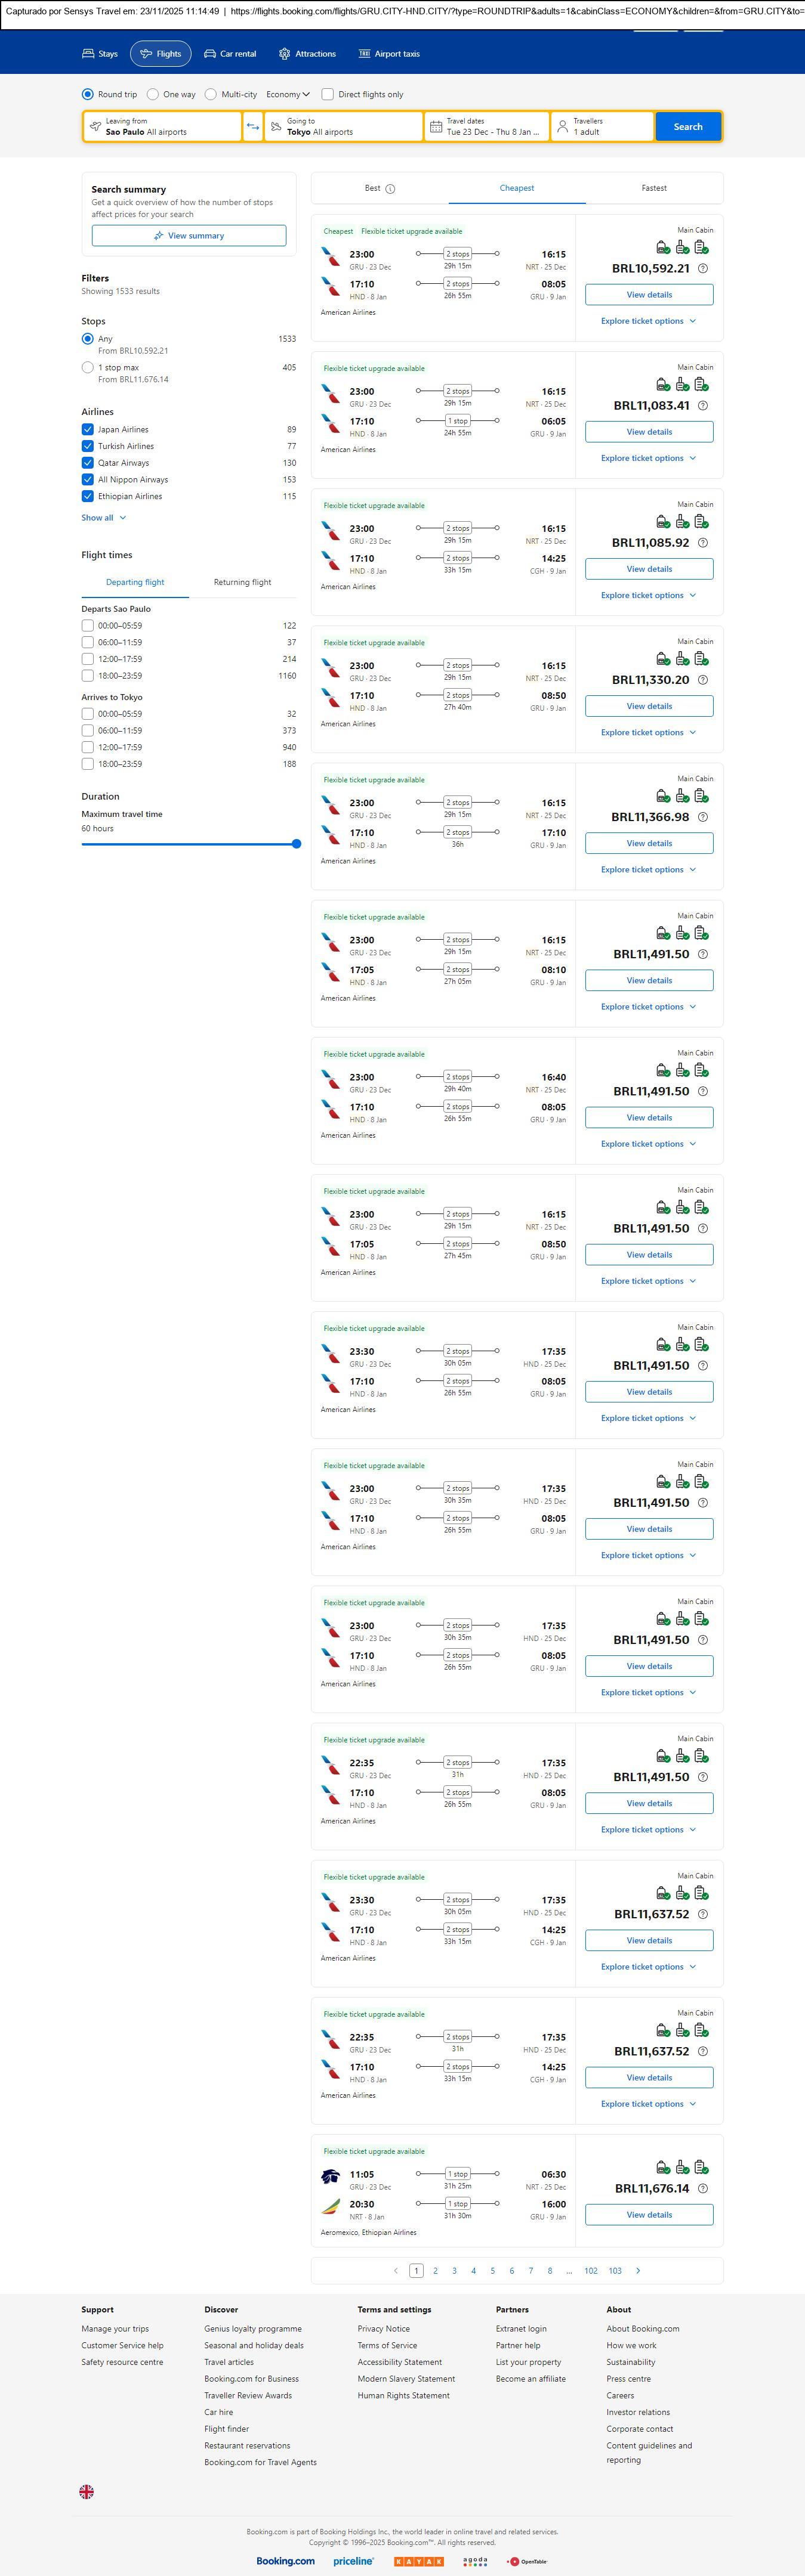Click the traveller person icon in search bar
805x2576 pixels.
563,127
